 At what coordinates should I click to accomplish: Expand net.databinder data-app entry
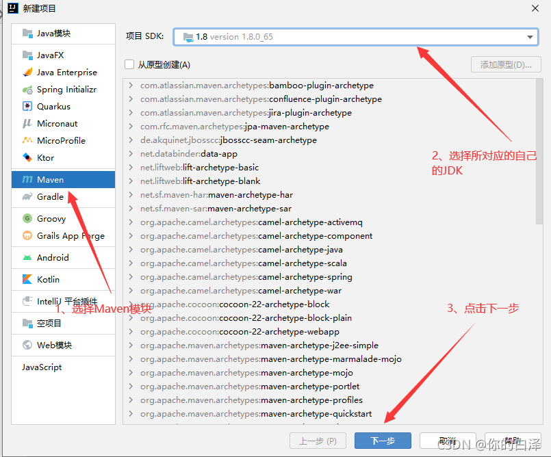tap(131, 153)
